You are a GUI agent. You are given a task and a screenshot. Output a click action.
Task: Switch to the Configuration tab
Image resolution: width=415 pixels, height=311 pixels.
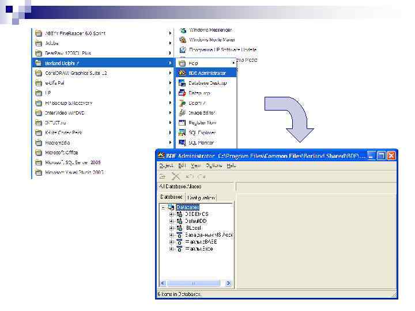[201, 198]
